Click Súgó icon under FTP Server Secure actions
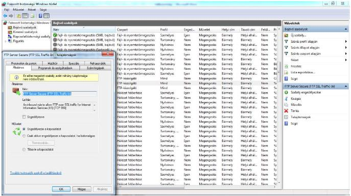Screen dimensions: 351x196 coord(286,124)
